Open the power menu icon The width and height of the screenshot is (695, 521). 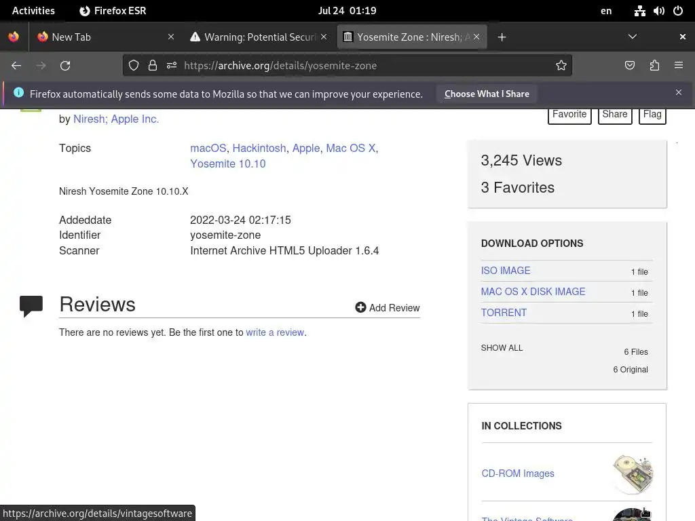point(678,11)
